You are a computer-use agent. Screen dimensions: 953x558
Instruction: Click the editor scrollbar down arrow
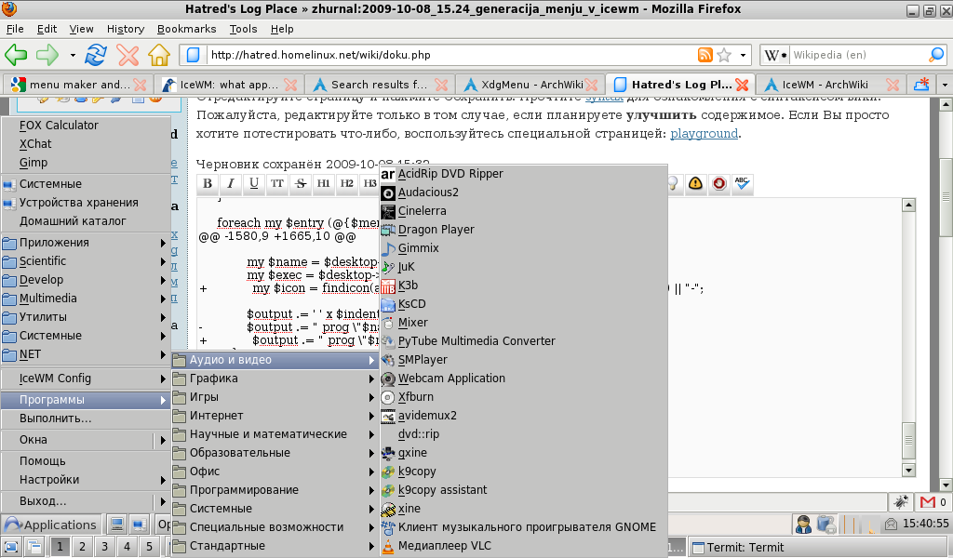coord(908,470)
